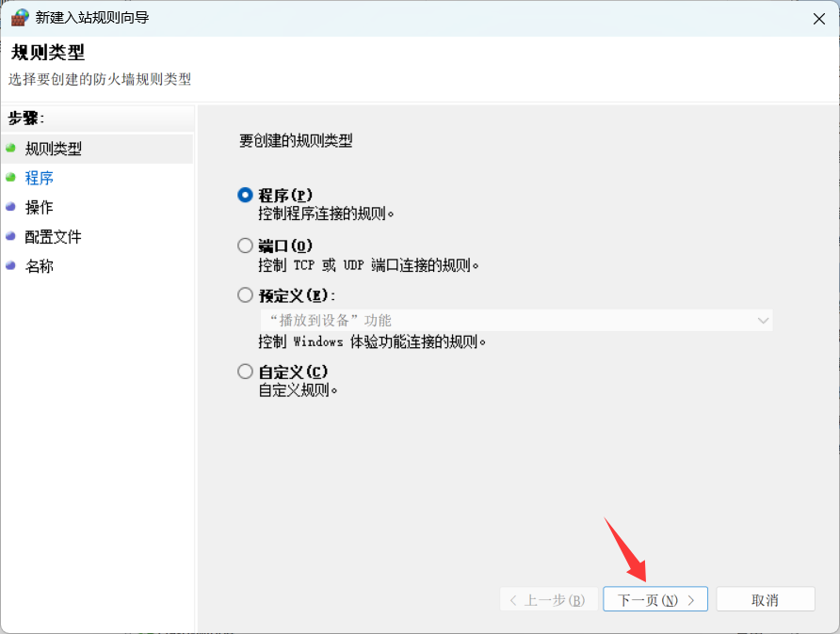
Task: Click the firewall icon in the title bar
Action: [x=19, y=17]
